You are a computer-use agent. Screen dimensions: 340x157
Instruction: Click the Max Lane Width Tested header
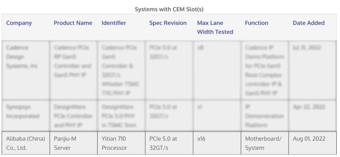(x=215, y=27)
